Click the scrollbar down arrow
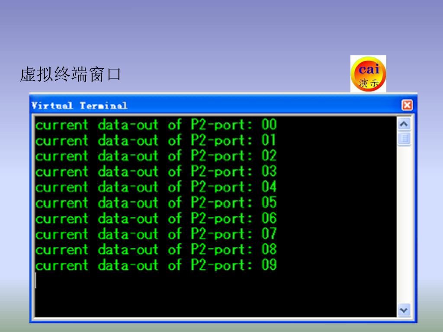The height and width of the screenshot is (332, 443). [x=404, y=310]
